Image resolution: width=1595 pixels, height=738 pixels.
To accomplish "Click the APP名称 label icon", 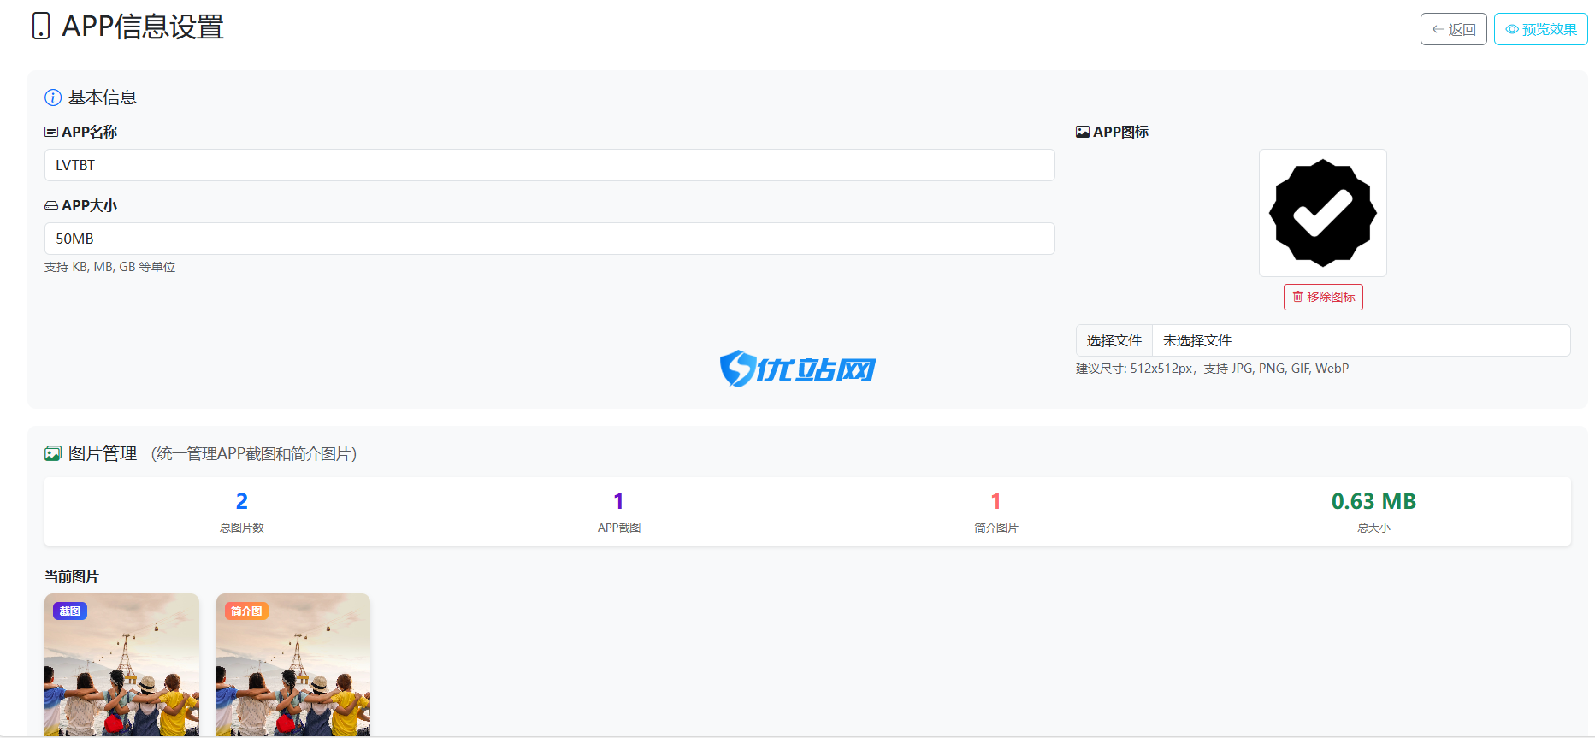I will [x=51, y=132].
